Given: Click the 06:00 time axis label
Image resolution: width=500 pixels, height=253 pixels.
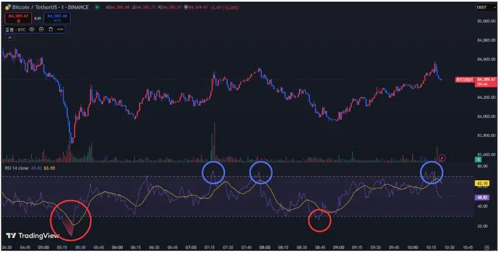Looking at the screenshot, I should pos(117,247).
